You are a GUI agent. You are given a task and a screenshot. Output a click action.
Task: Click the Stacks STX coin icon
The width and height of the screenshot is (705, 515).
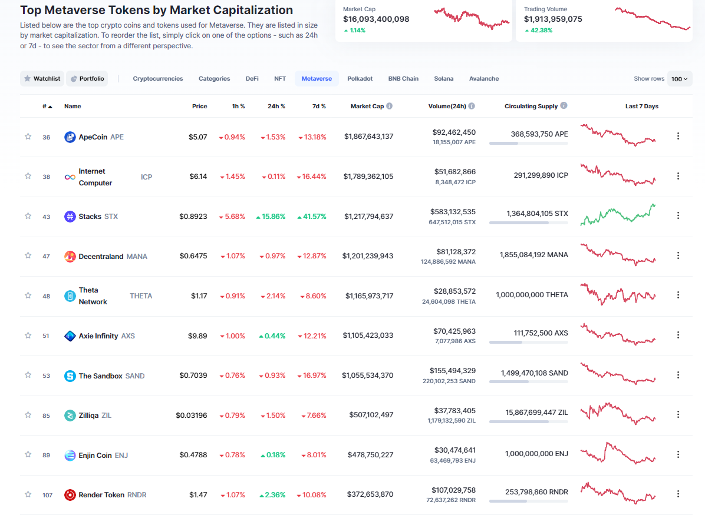point(70,217)
